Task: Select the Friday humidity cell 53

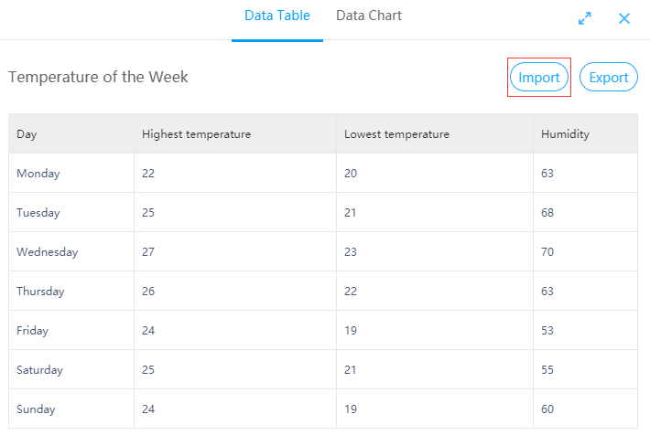Action: [x=585, y=330]
